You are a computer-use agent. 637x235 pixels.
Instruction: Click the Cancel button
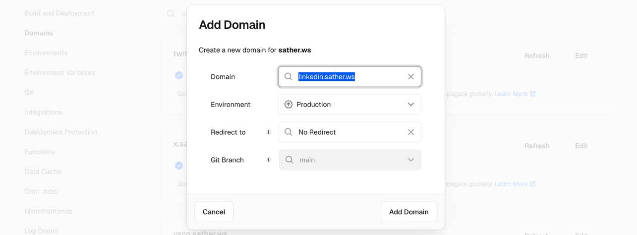click(x=214, y=212)
